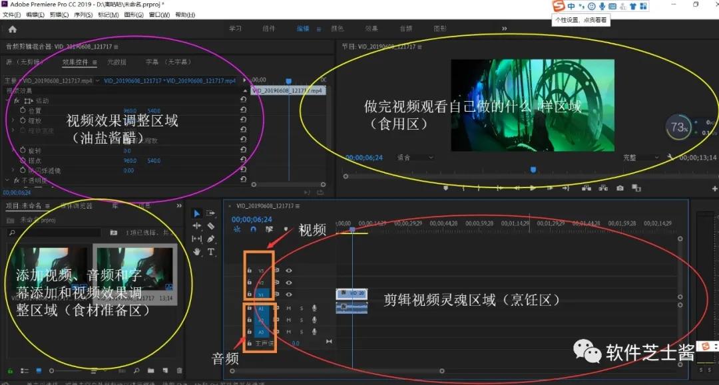Lock the V1 video track

pos(249,294)
